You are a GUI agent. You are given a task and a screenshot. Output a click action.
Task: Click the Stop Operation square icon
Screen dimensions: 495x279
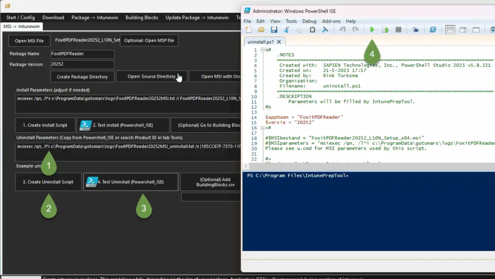pyautogui.click(x=398, y=30)
